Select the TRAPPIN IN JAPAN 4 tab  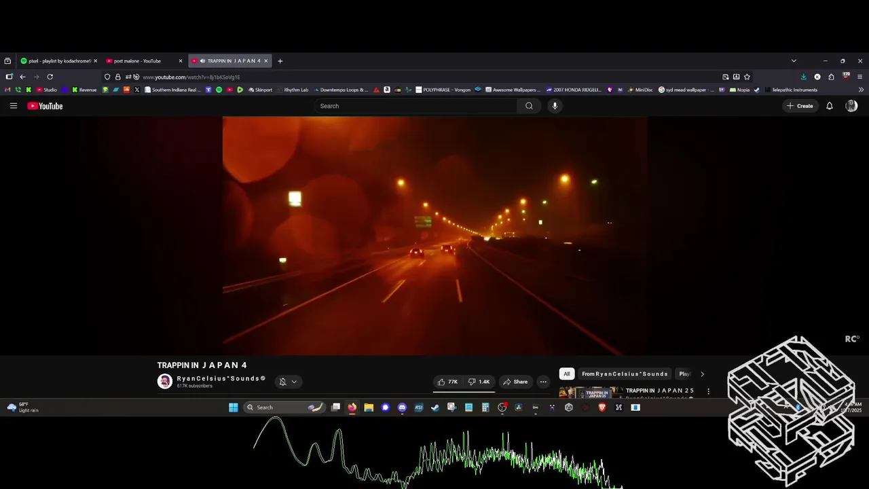click(x=230, y=61)
